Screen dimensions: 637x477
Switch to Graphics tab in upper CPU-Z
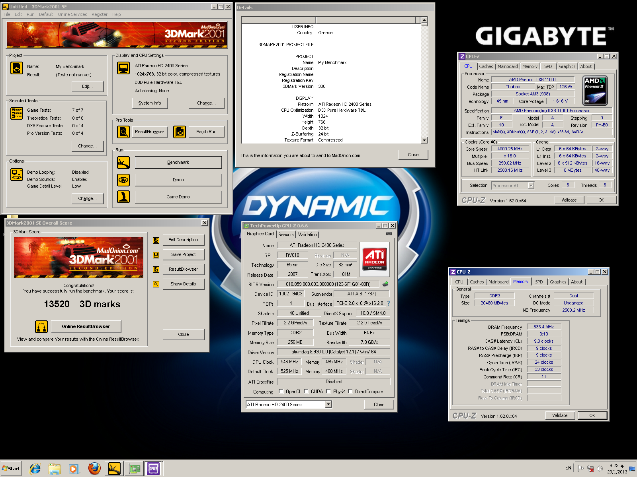567,66
